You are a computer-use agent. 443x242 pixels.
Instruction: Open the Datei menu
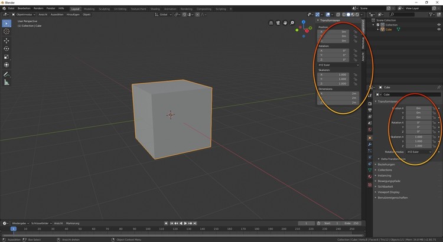(11, 8)
